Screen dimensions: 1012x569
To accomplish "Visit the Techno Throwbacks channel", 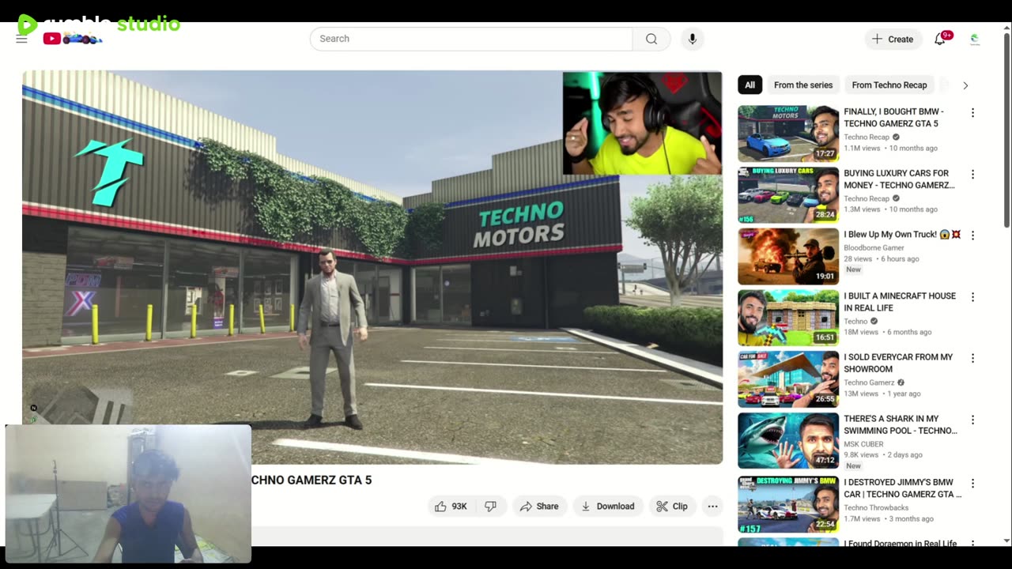I will pos(876,508).
